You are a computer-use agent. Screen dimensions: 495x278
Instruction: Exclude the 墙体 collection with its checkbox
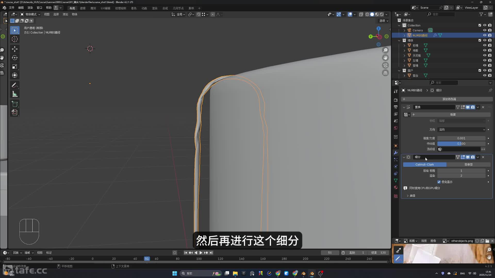pos(480,40)
